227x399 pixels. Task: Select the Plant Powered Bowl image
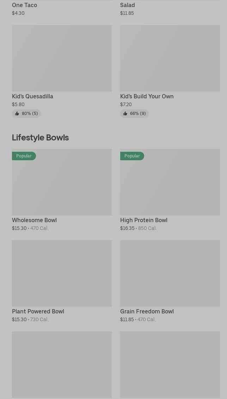62,273
